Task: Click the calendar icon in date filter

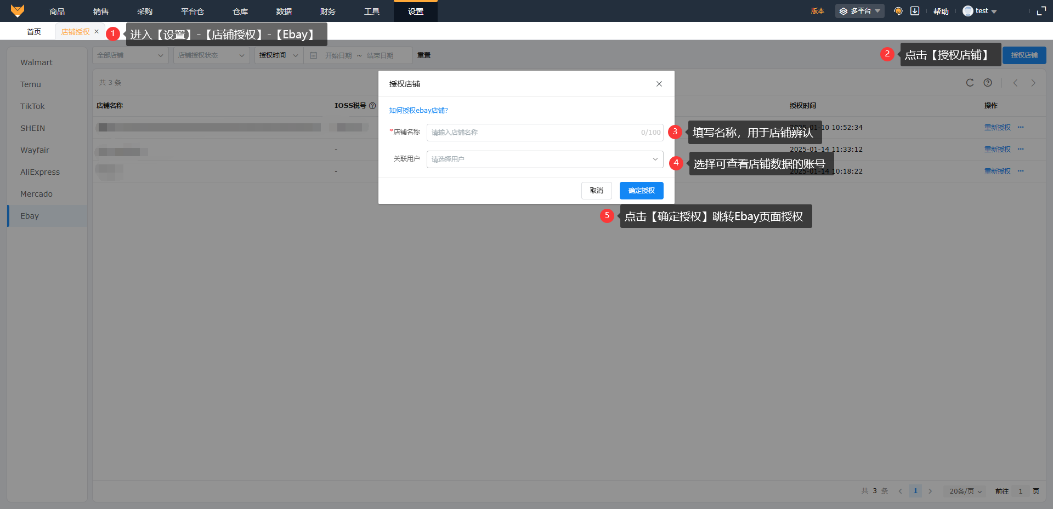Action: [x=314, y=55]
